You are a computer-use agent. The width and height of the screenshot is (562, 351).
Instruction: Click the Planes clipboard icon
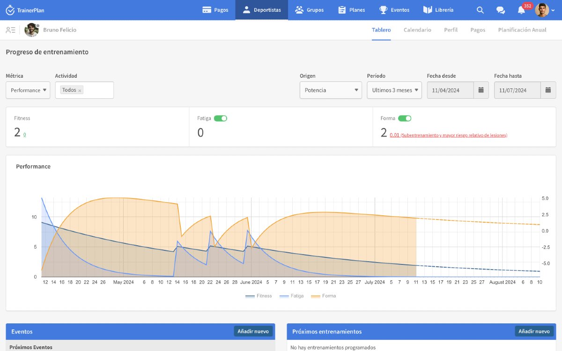pyautogui.click(x=342, y=10)
